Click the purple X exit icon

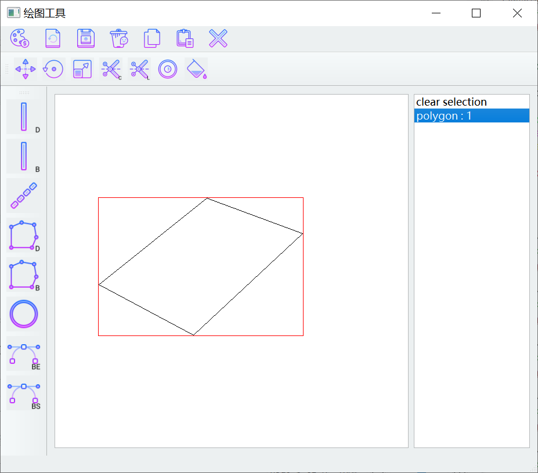(x=218, y=38)
